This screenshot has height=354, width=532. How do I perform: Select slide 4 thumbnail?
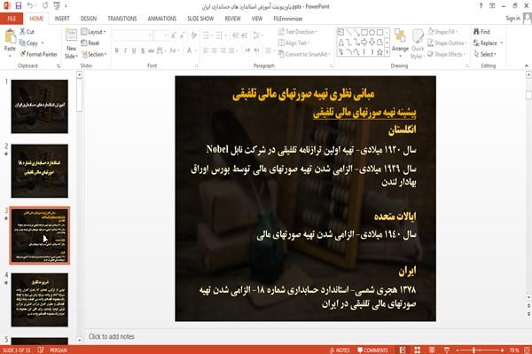[x=39, y=300]
